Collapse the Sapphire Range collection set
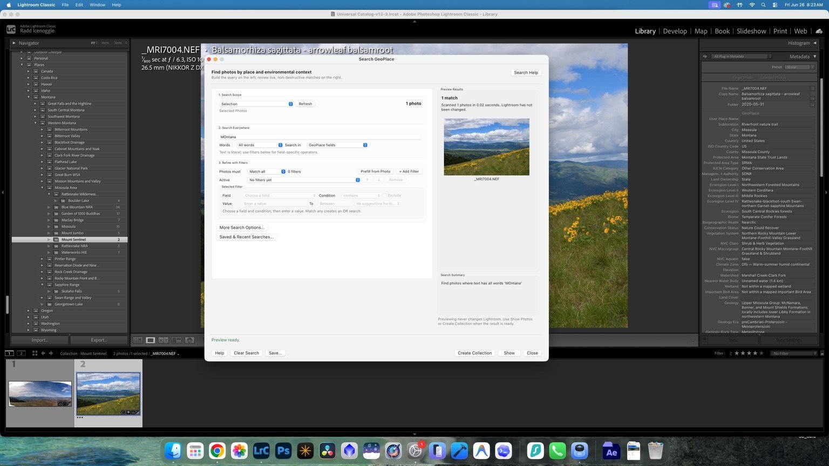 [x=42, y=285]
